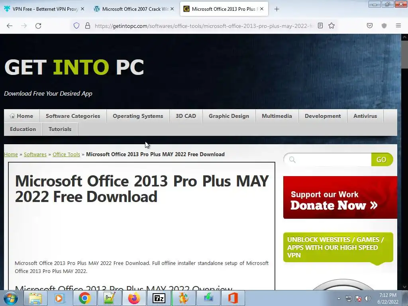Open Antivirus menu item

pyautogui.click(x=365, y=116)
